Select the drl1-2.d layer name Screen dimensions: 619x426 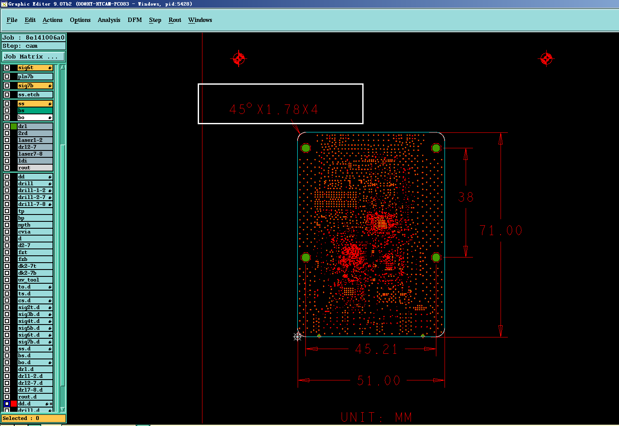[35, 376]
